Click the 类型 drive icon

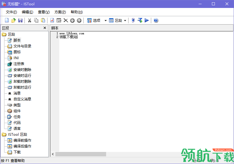pos(10,105)
